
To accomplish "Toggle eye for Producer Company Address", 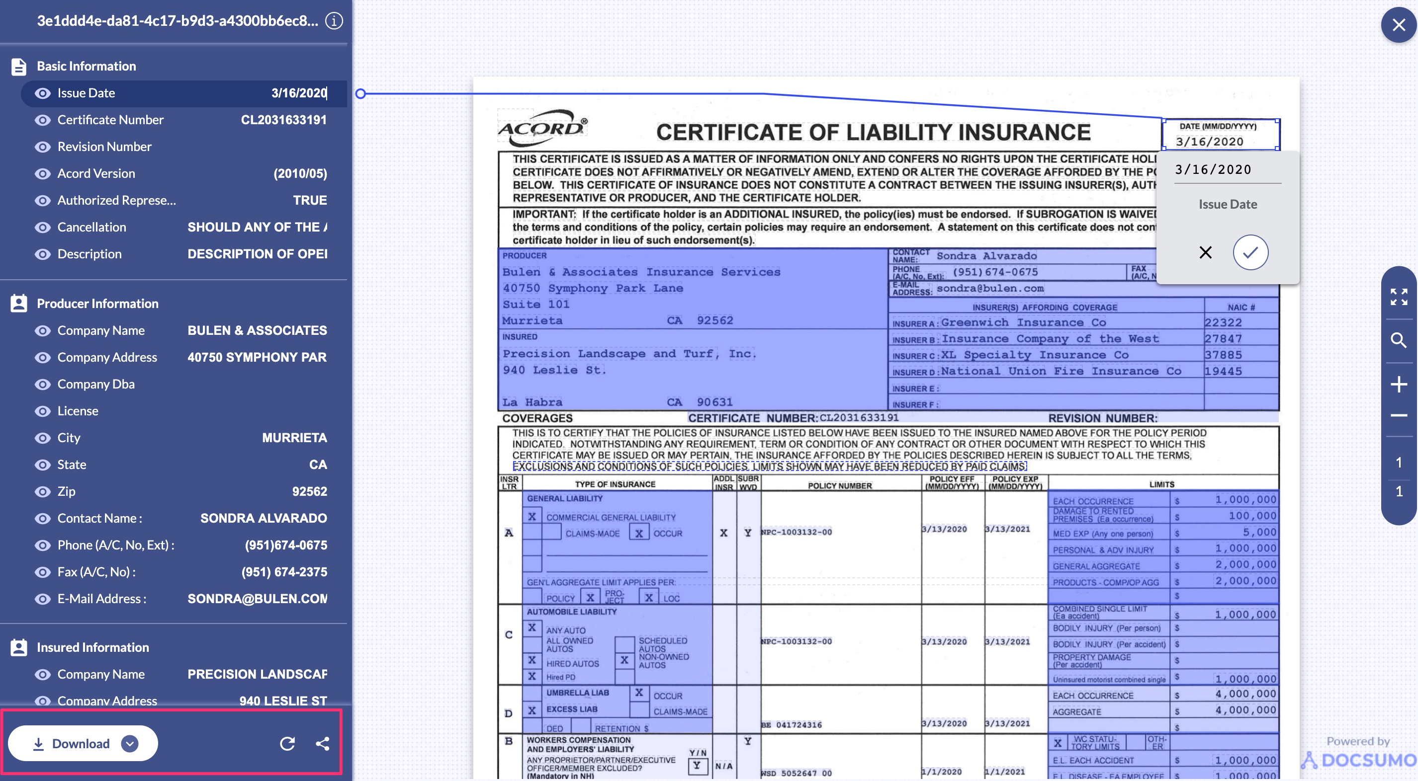I will (x=42, y=358).
